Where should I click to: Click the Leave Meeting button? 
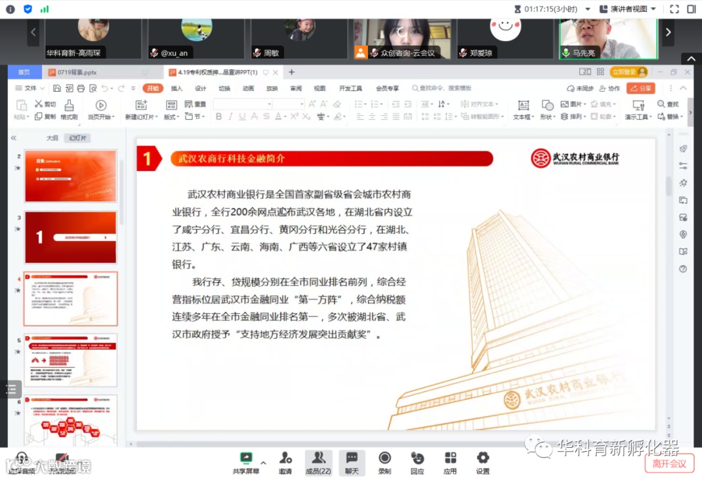pos(669,463)
